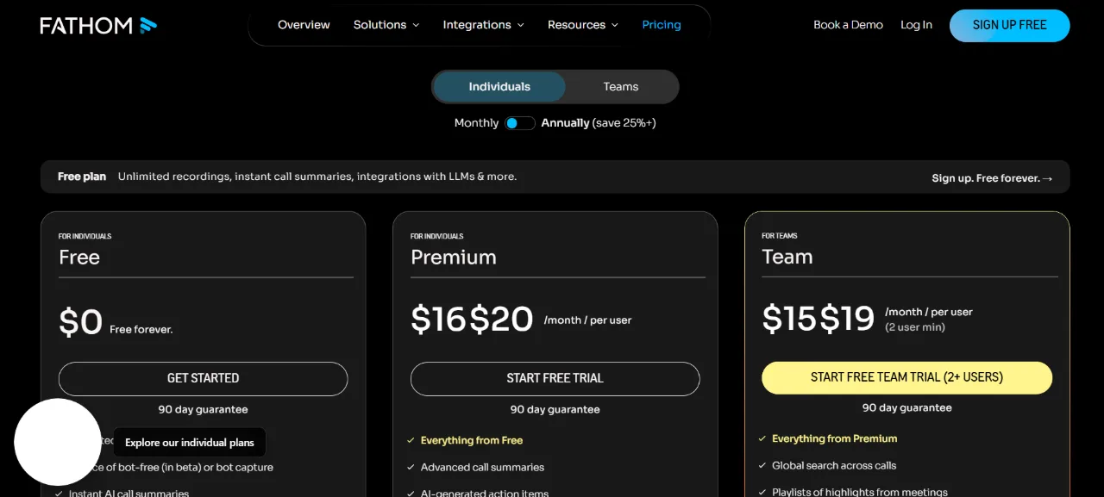
Task: Open the white chat bubble widget
Action: click(58, 442)
